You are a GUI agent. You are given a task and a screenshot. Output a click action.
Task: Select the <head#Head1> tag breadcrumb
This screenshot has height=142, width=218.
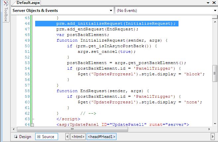tap(102, 137)
